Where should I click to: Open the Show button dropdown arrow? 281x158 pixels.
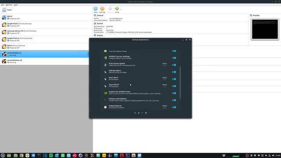pos(121,10)
